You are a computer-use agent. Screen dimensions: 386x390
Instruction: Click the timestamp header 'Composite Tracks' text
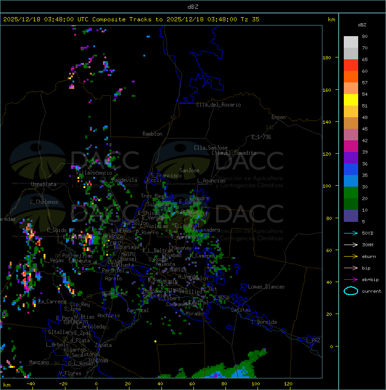pyautogui.click(x=122, y=19)
